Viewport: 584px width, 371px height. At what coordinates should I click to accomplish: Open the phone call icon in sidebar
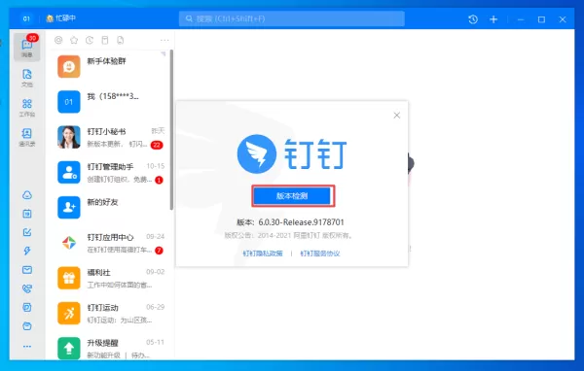click(27, 288)
